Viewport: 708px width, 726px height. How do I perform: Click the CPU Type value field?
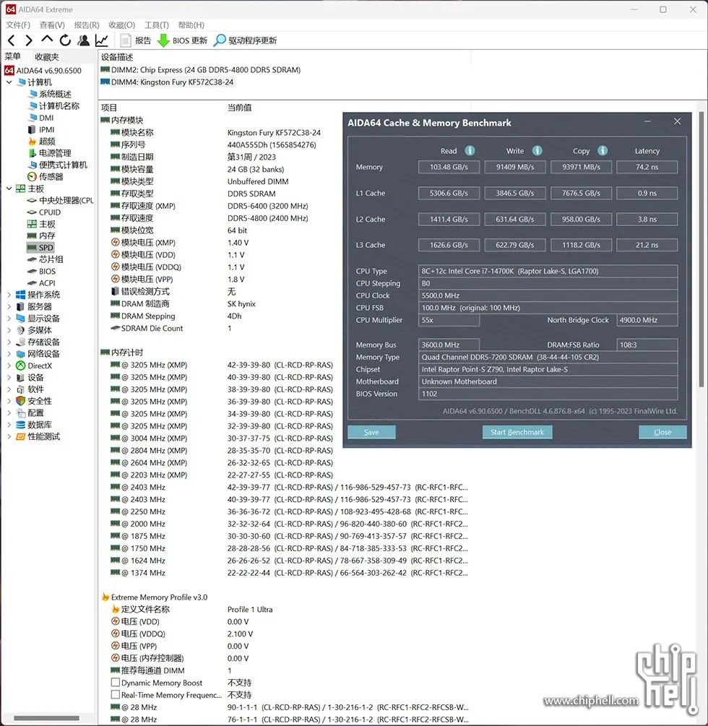(548, 271)
